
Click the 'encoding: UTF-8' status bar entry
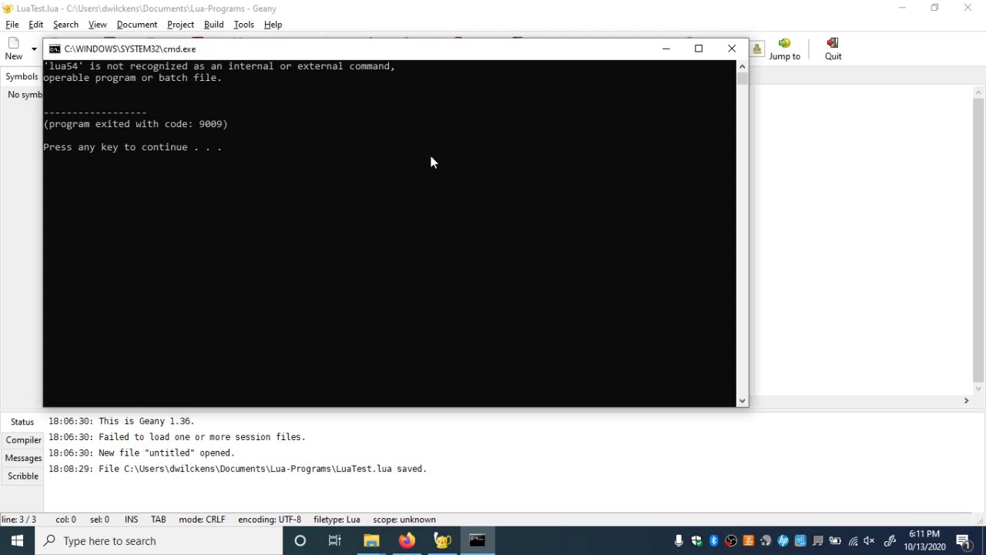pos(270,520)
